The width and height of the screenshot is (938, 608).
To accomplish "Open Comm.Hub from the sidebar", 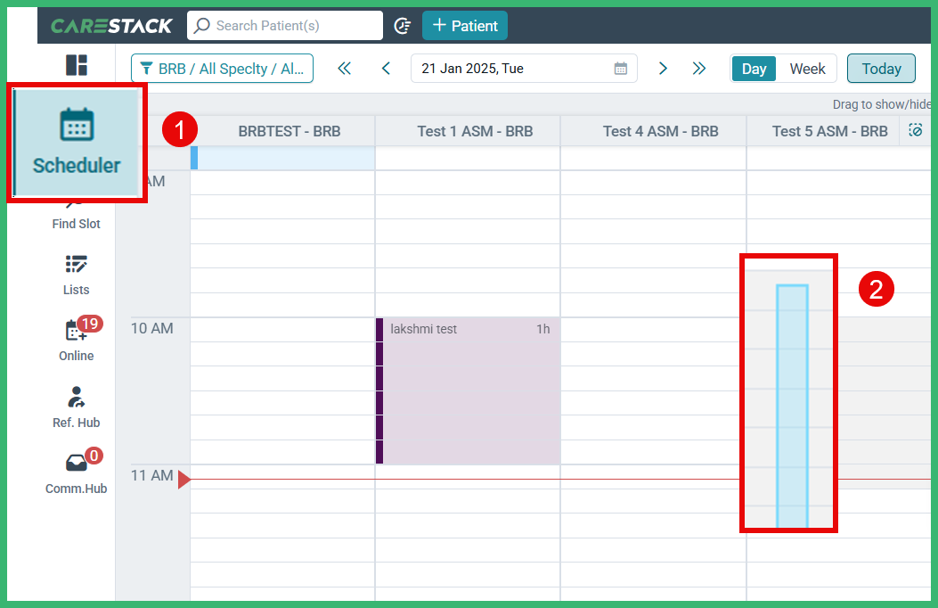I will (76, 473).
